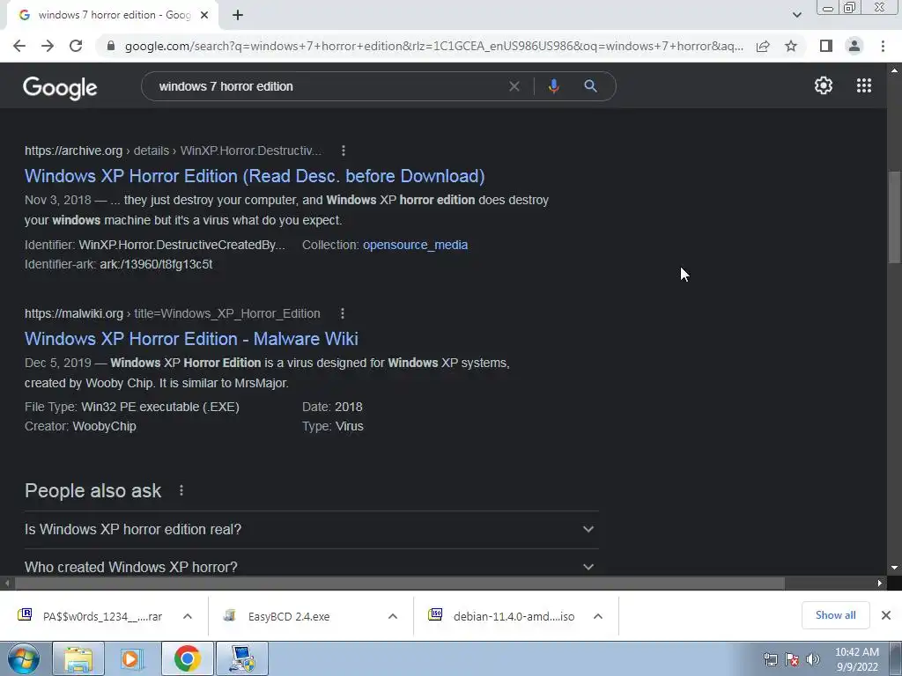Go back with the browser back arrow

[19, 46]
